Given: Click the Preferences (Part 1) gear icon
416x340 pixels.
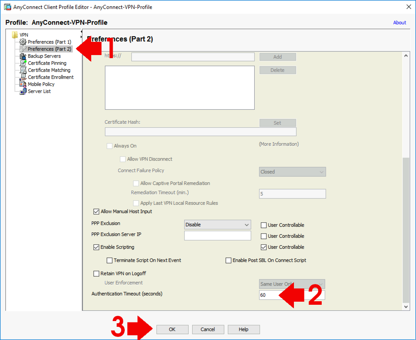Looking at the screenshot, I should [x=23, y=42].
